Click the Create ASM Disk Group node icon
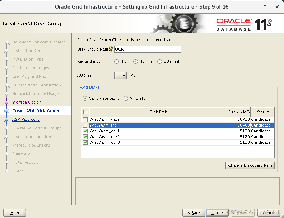Image resolution: width=284 pixels, height=218 pixels. pos(7,111)
